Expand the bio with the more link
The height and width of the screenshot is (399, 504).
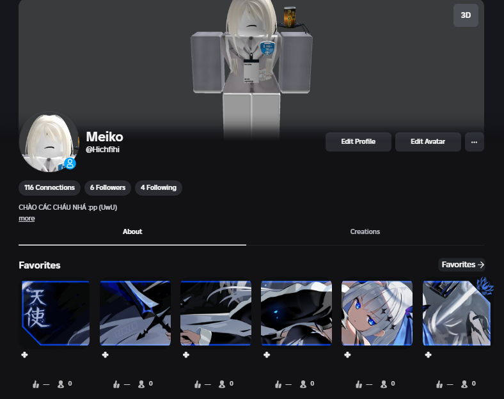(x=27, y=219)
